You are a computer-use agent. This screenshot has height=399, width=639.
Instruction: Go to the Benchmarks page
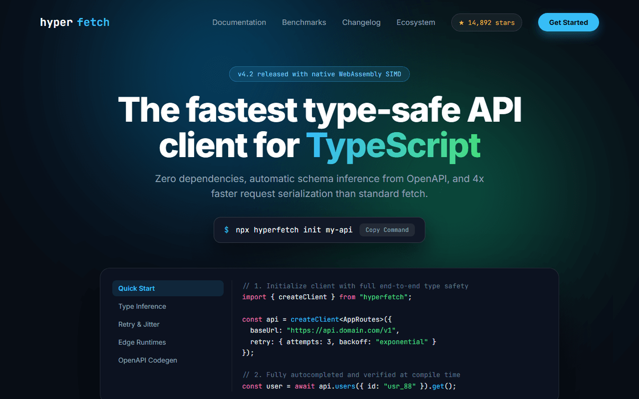click(x=304, y=22)
